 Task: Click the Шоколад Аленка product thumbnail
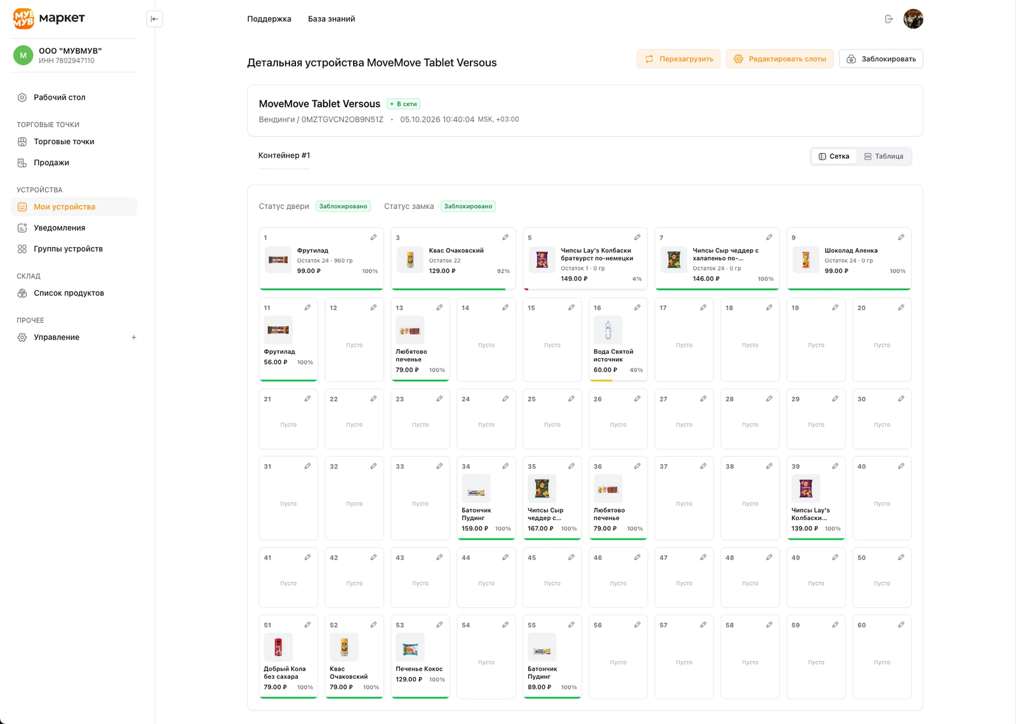(x=806, y=260)
